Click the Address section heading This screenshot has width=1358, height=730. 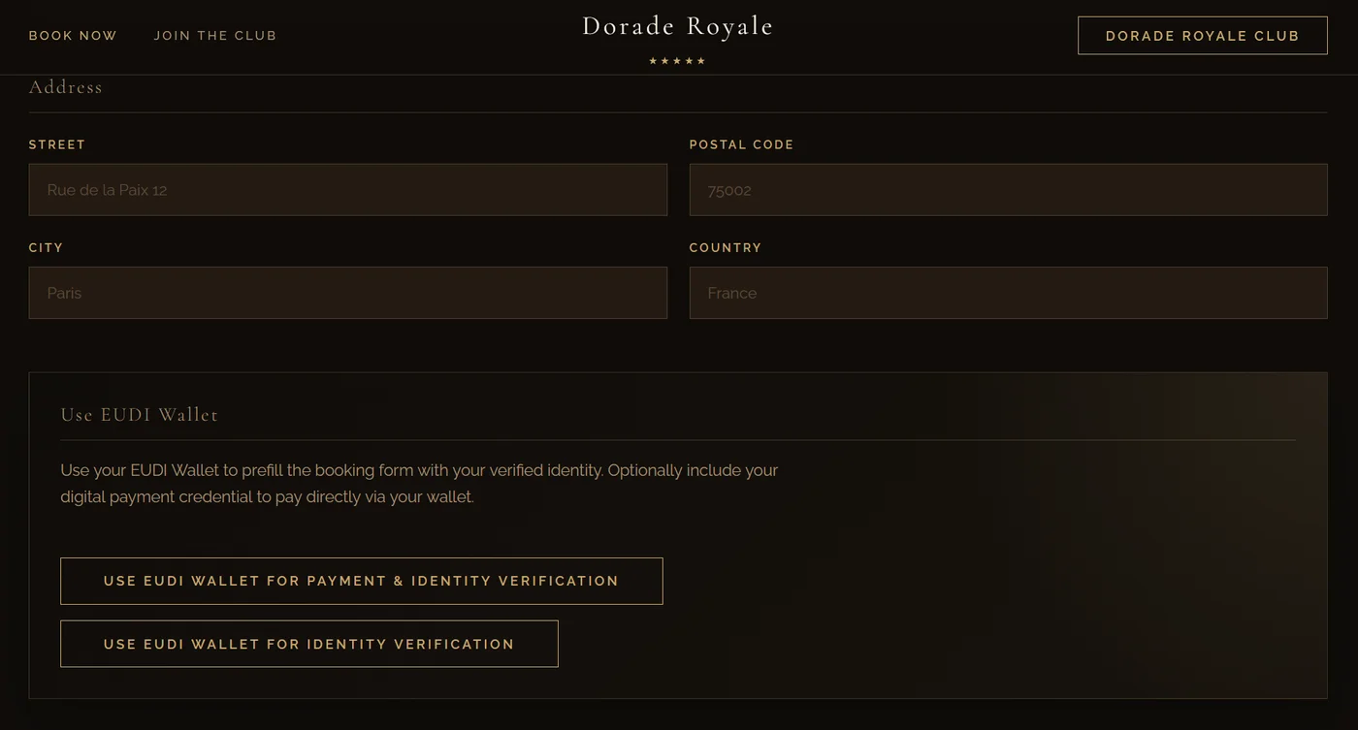click(x=66, y=87)
